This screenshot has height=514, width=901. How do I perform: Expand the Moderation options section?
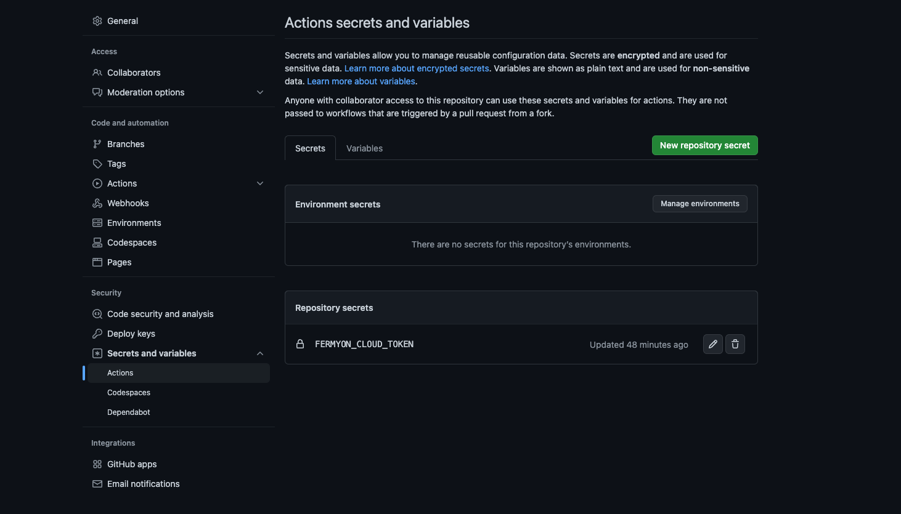click(260, 91)
